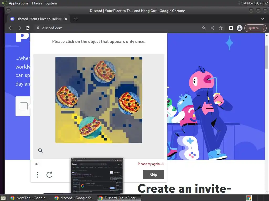The image size is (269, 201).
Task: Select Discord Your Place taskbar window
Action: (120, 198)
